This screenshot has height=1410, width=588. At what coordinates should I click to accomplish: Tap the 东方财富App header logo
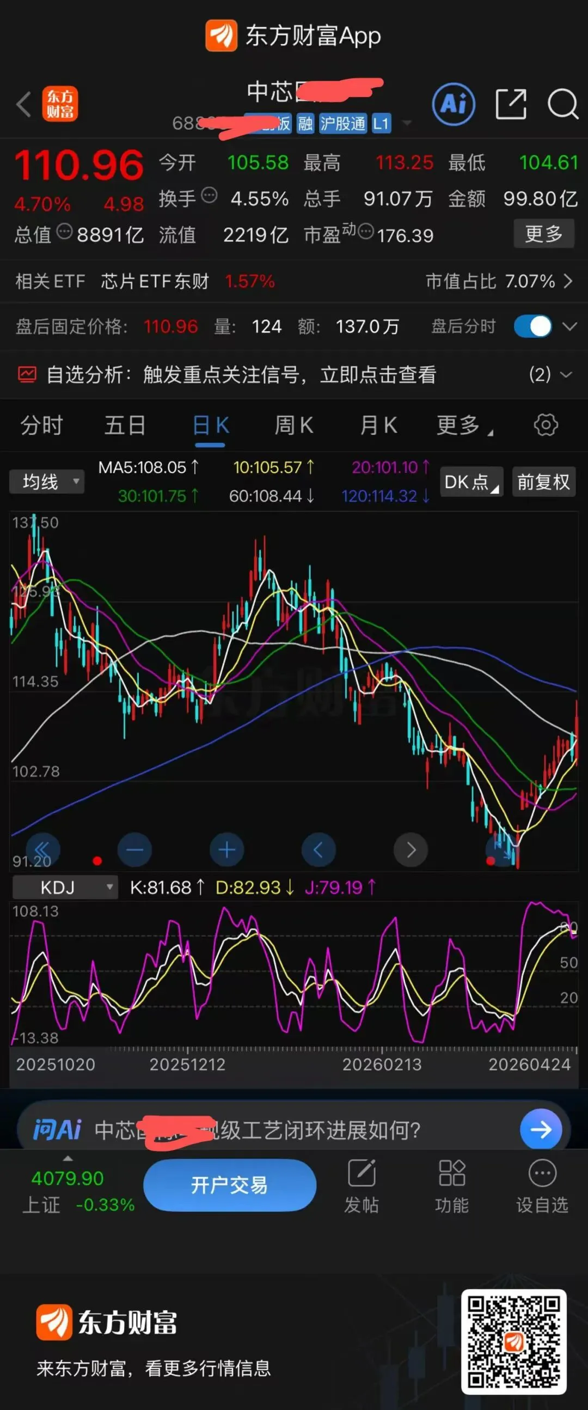tap(221, 35)
